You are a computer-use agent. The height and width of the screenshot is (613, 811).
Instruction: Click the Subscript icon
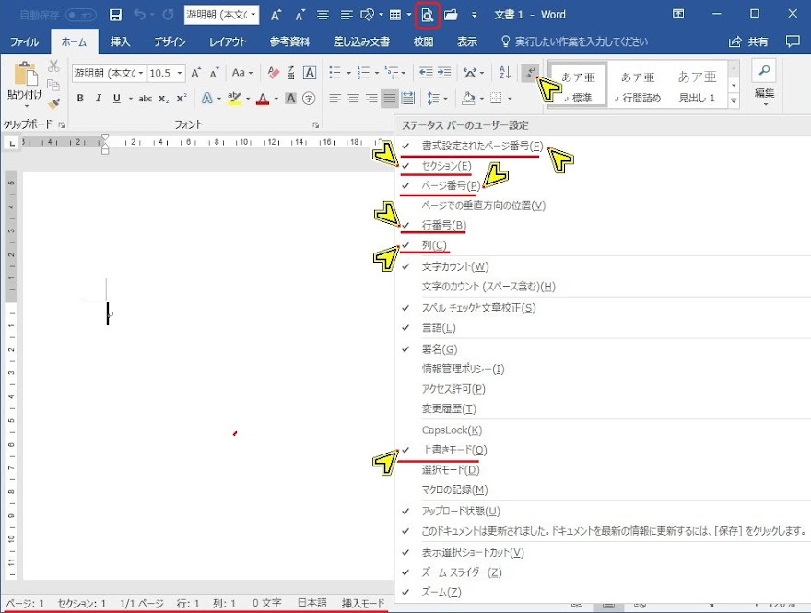[x=163, y=97]
